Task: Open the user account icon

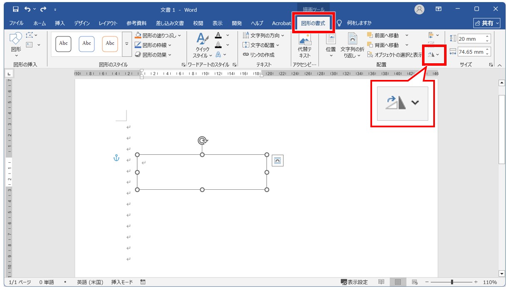Action: [420, 9]
